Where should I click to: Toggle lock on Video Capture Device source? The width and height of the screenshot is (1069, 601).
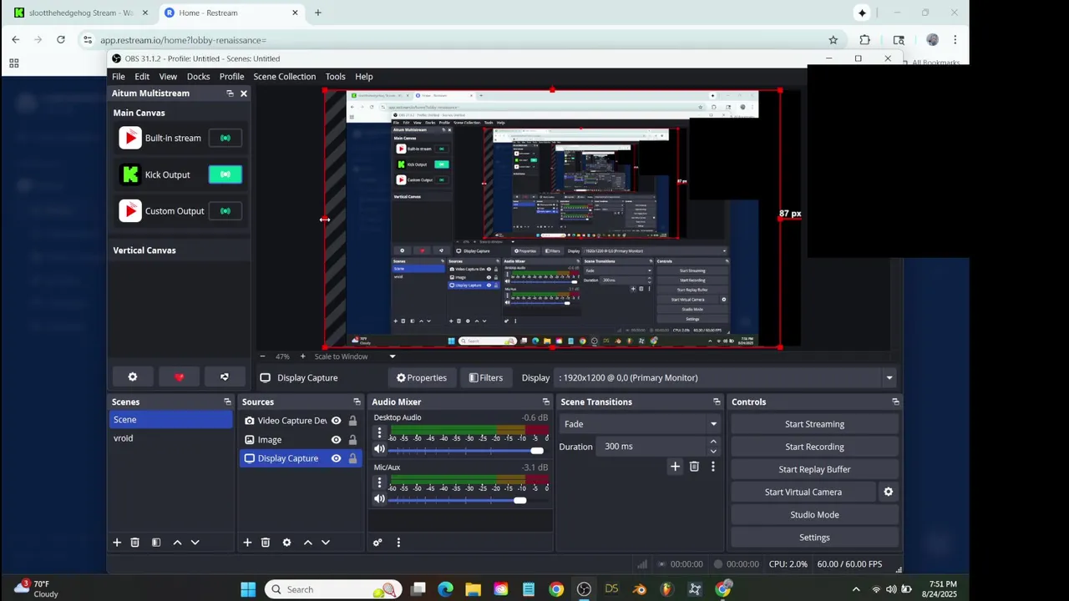352,421
